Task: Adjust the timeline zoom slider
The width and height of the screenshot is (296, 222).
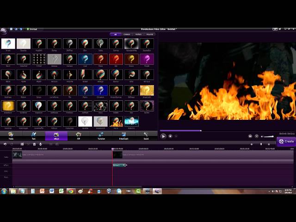Action: pyautogui.click(x=260, y=144)
